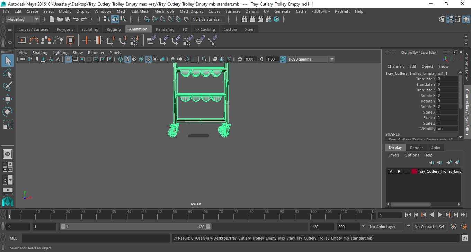
Task: Open layer editor Options menu
Action: tap(412, 155)
